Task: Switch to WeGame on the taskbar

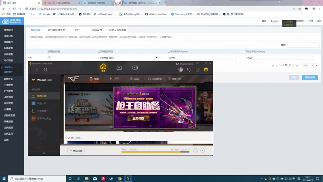Action: (128, 178)
